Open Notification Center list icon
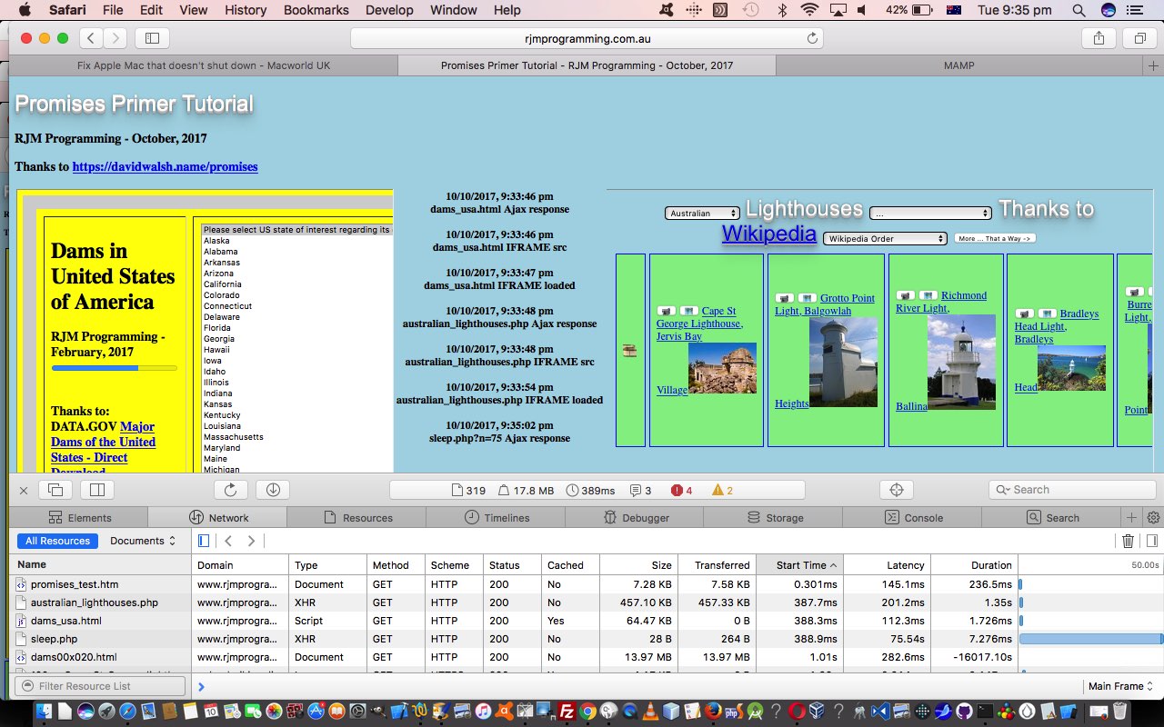The image size is (1164, 727). pos(1134,10)
